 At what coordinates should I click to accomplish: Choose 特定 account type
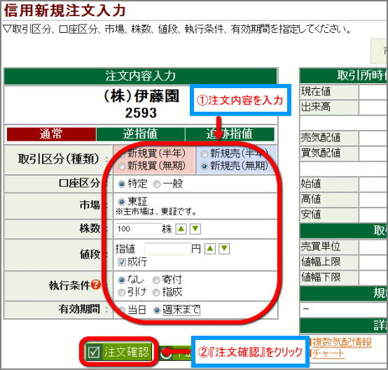[121, 184]
